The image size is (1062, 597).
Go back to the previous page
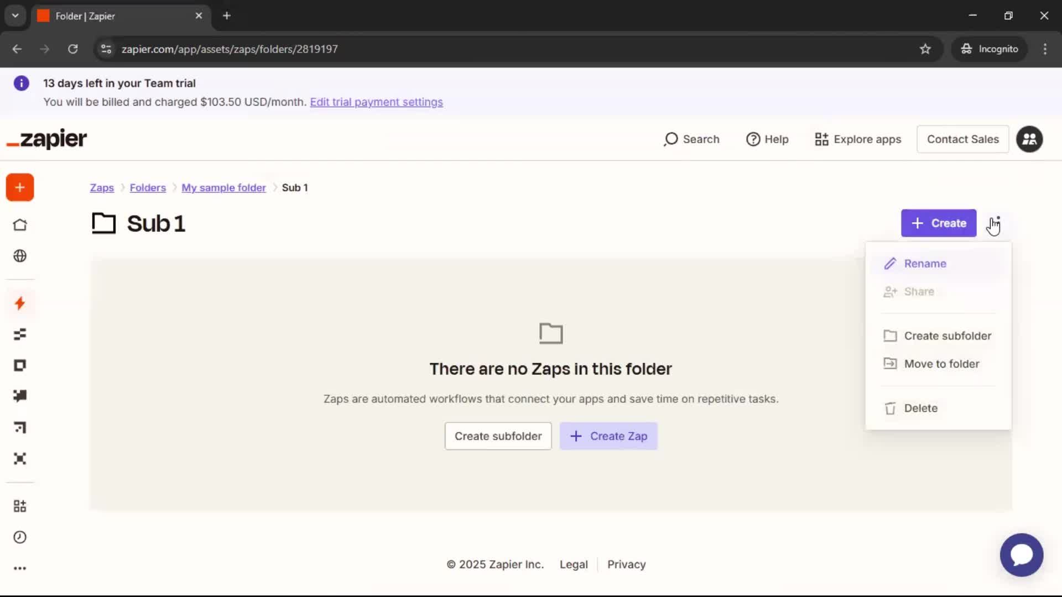tap(17, 49)
